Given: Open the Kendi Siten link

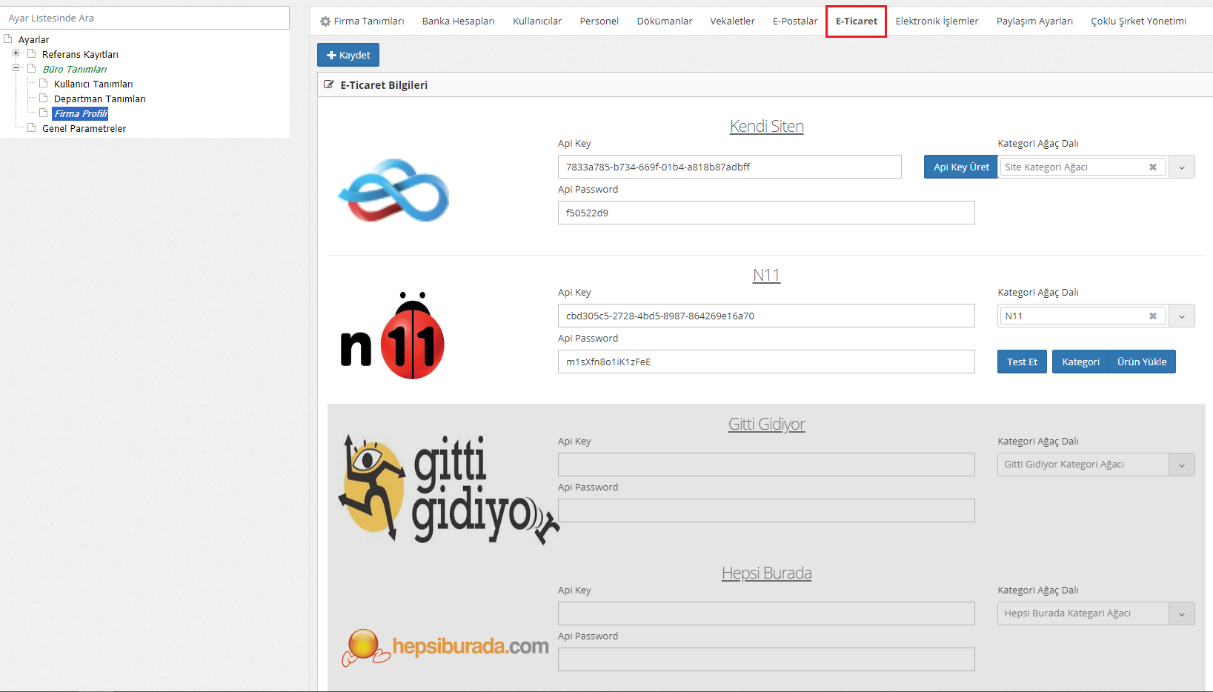Looking at the screenshot, I should click(x=766, y=126).
